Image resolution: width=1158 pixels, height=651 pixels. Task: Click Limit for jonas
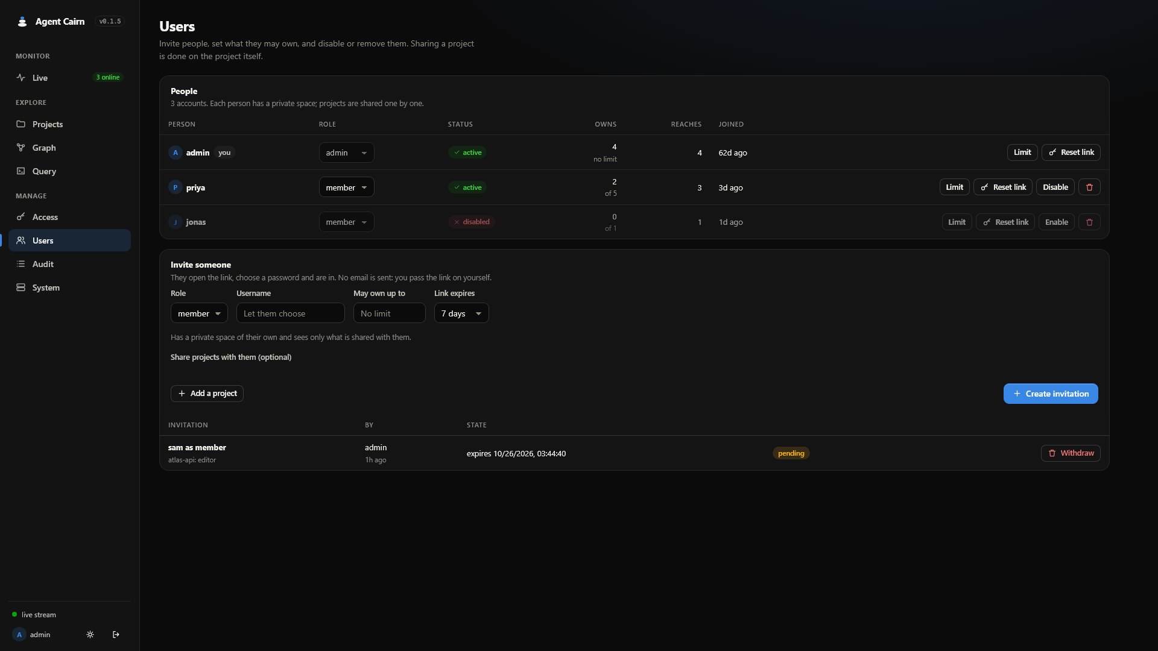coord(957,222)
